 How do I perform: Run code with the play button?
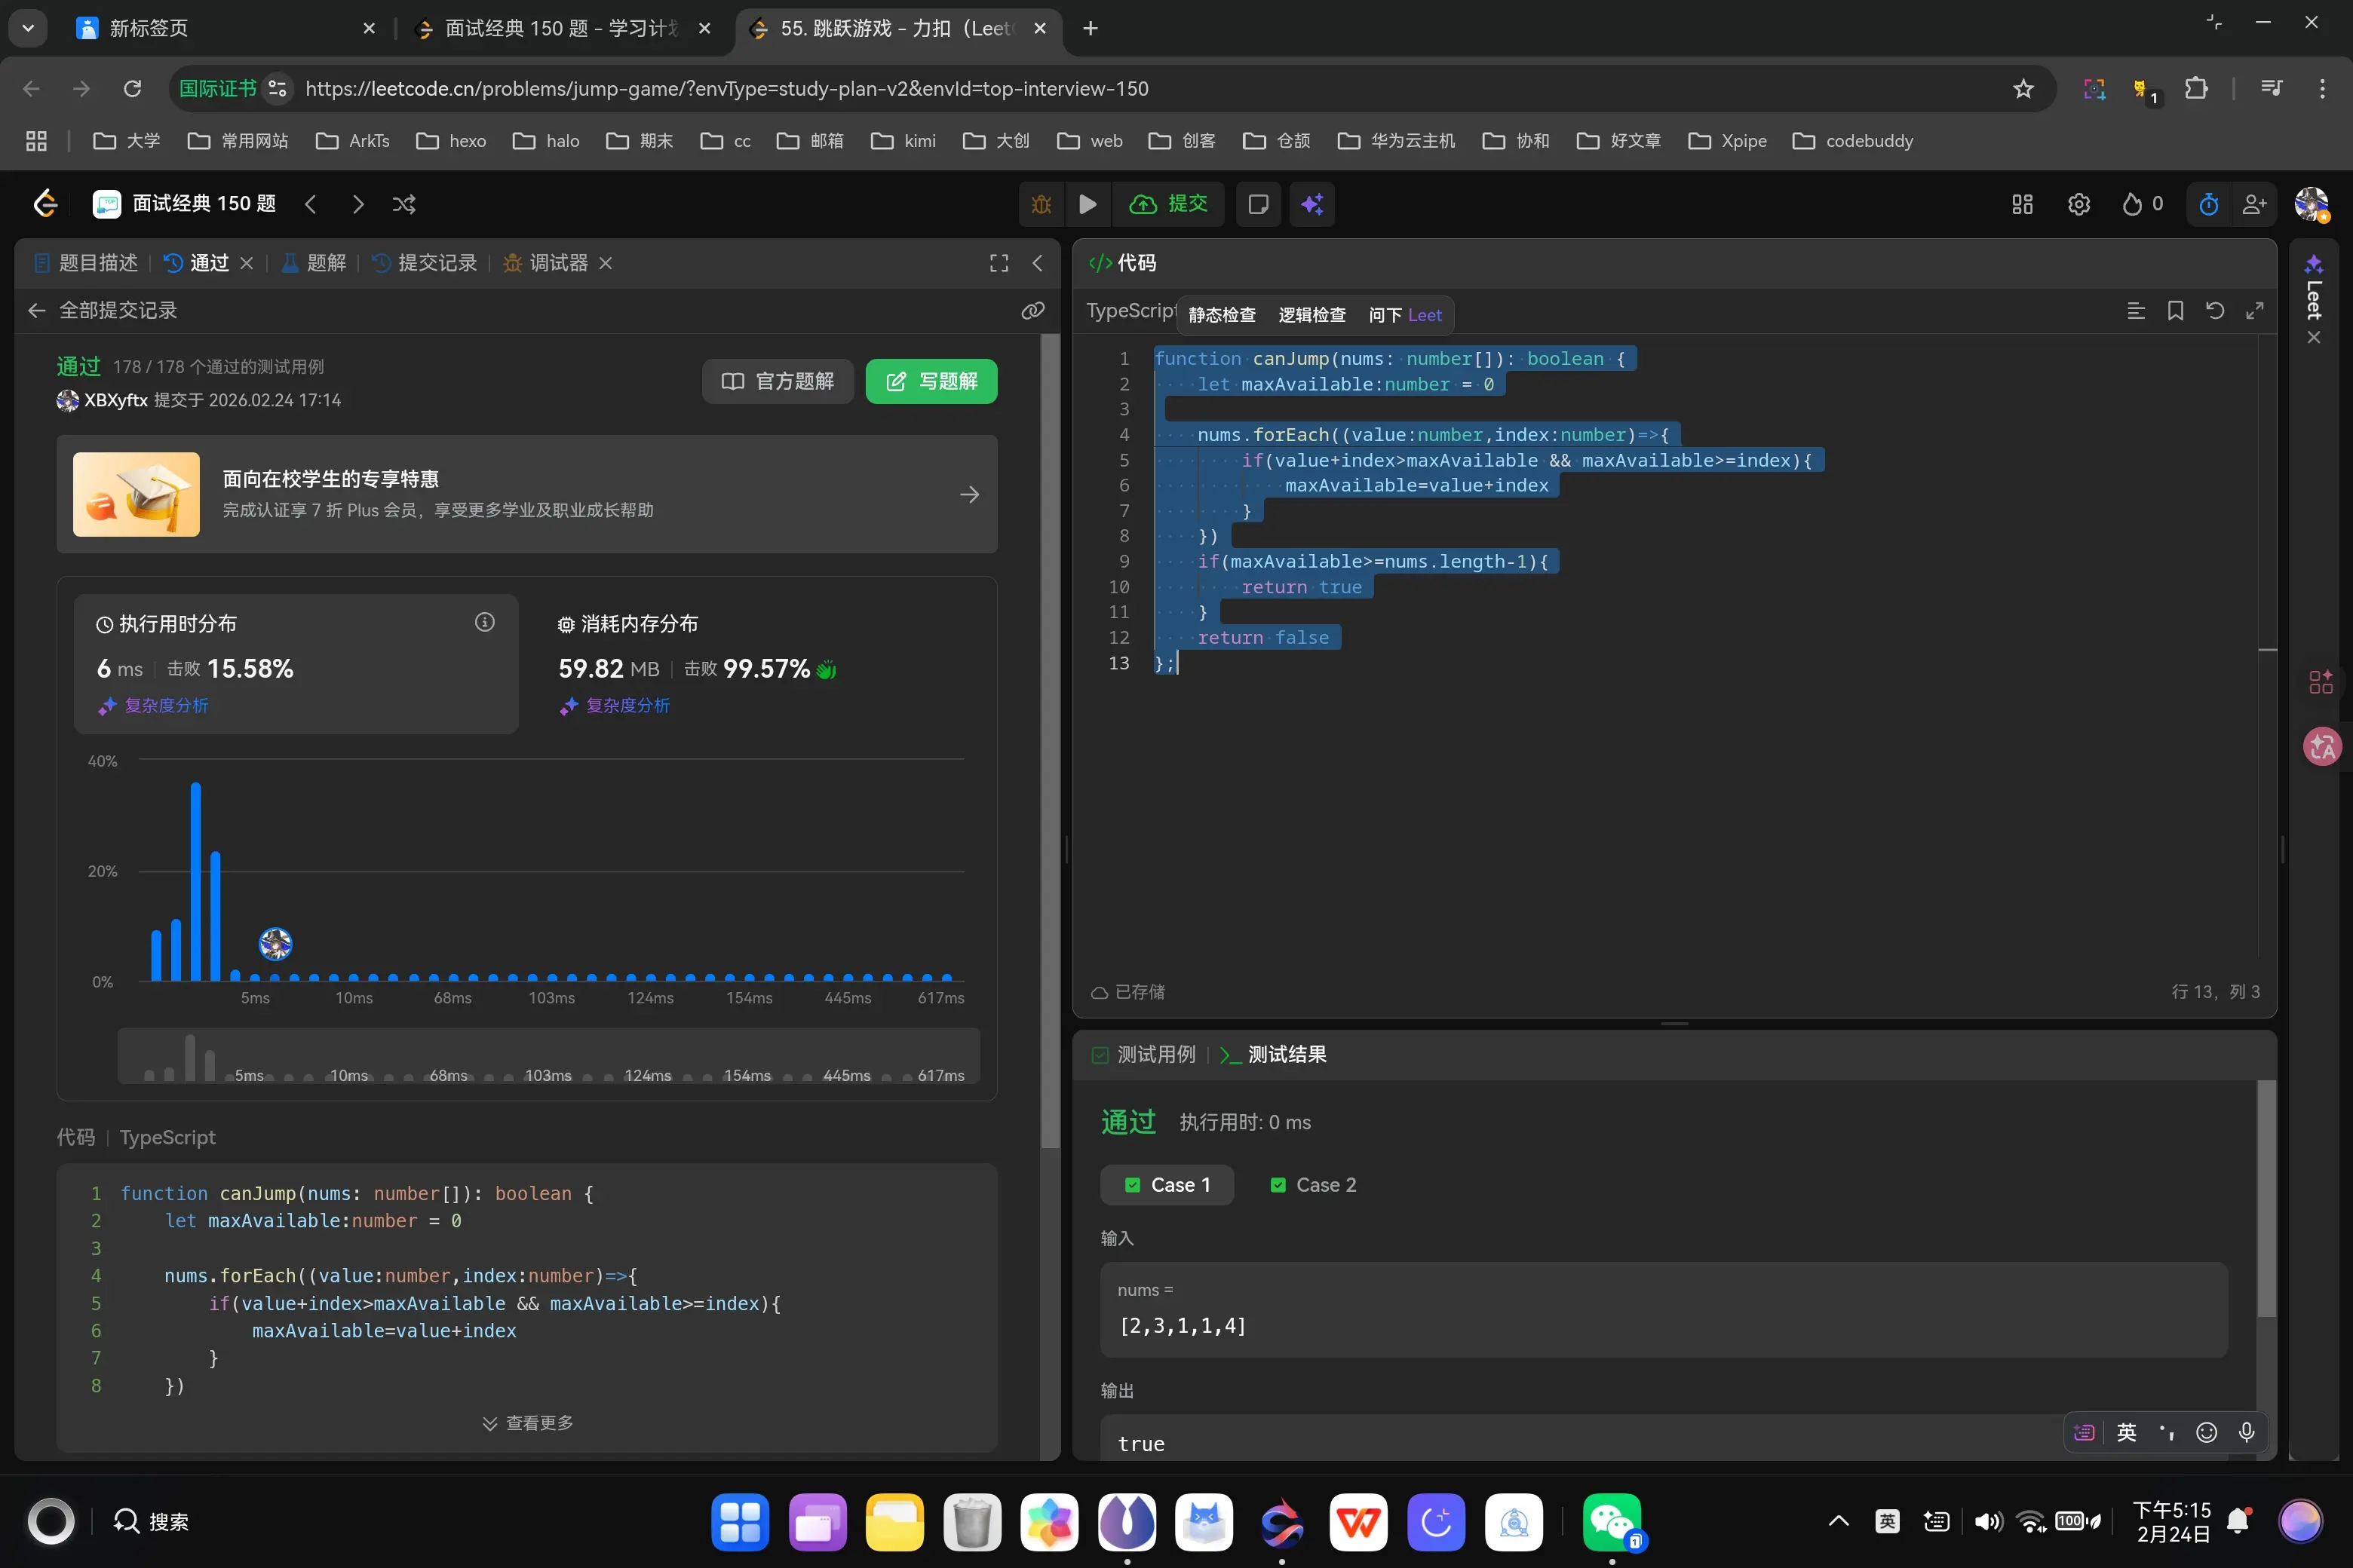click(x=1088, y=204)
